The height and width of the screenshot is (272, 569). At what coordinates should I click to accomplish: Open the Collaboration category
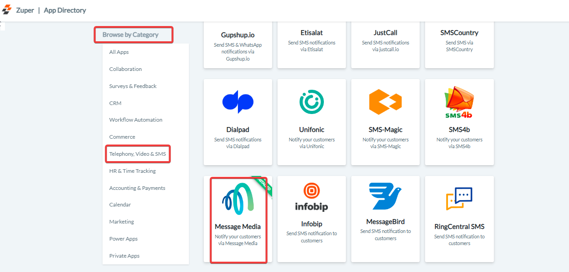coord(125,69)
